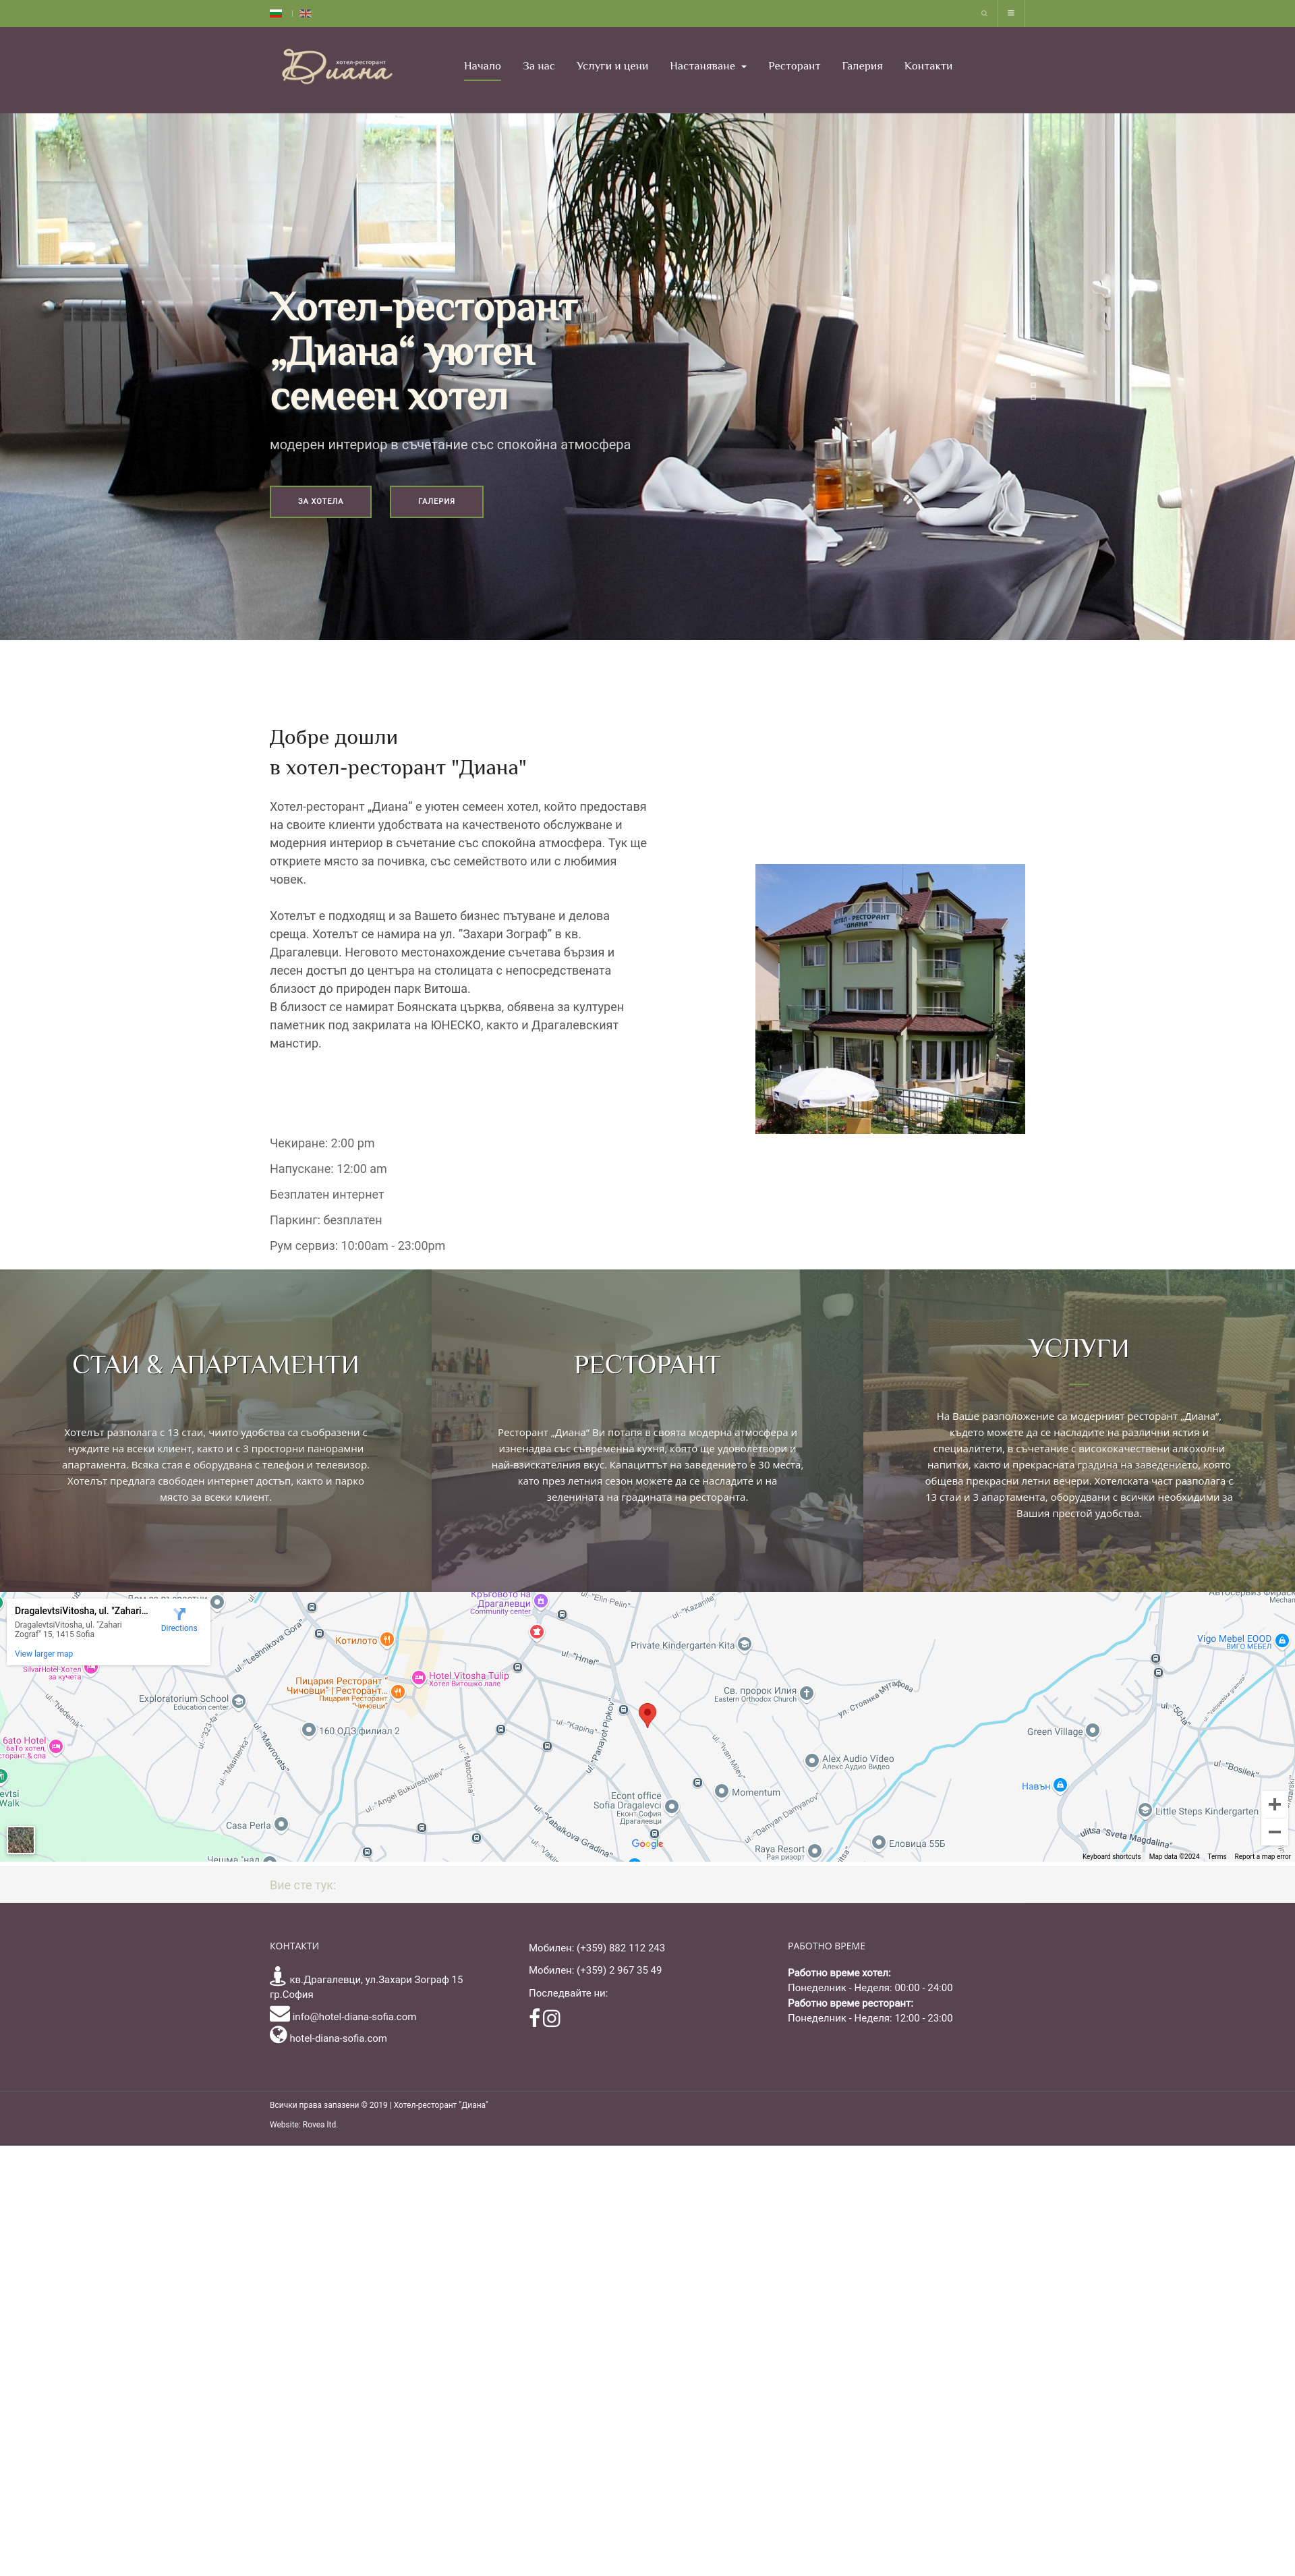Click the Диана hotel logo
This screenshot has width=1295, height=2576.
[x=336, y=67]
